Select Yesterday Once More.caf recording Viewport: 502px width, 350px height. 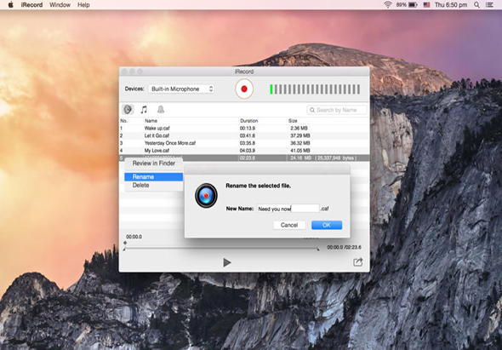click(x=244, y=143)
